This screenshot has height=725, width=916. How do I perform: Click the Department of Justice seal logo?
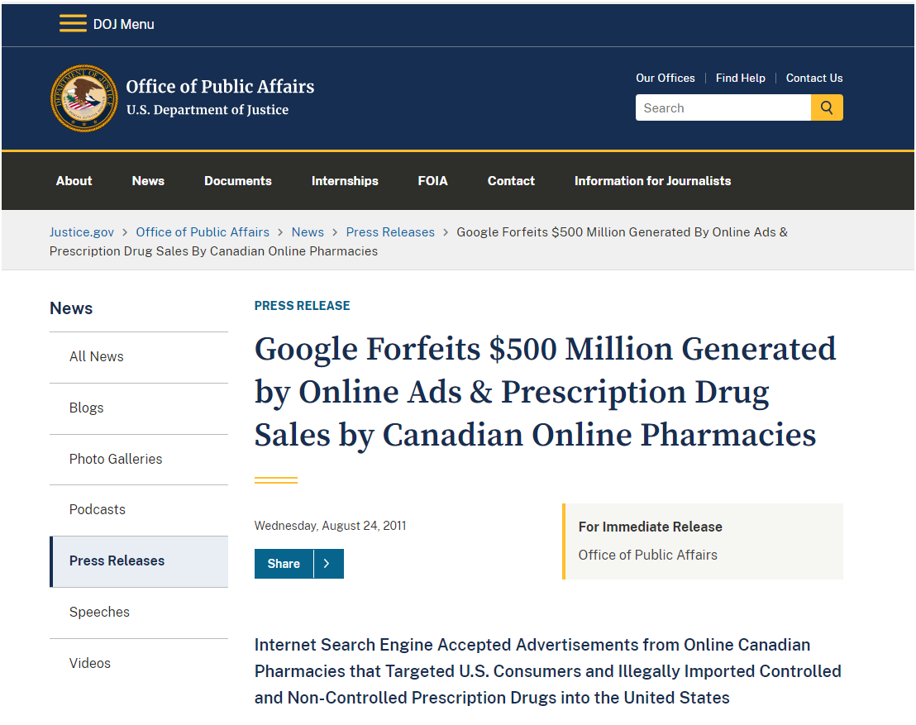pos(84,98)
